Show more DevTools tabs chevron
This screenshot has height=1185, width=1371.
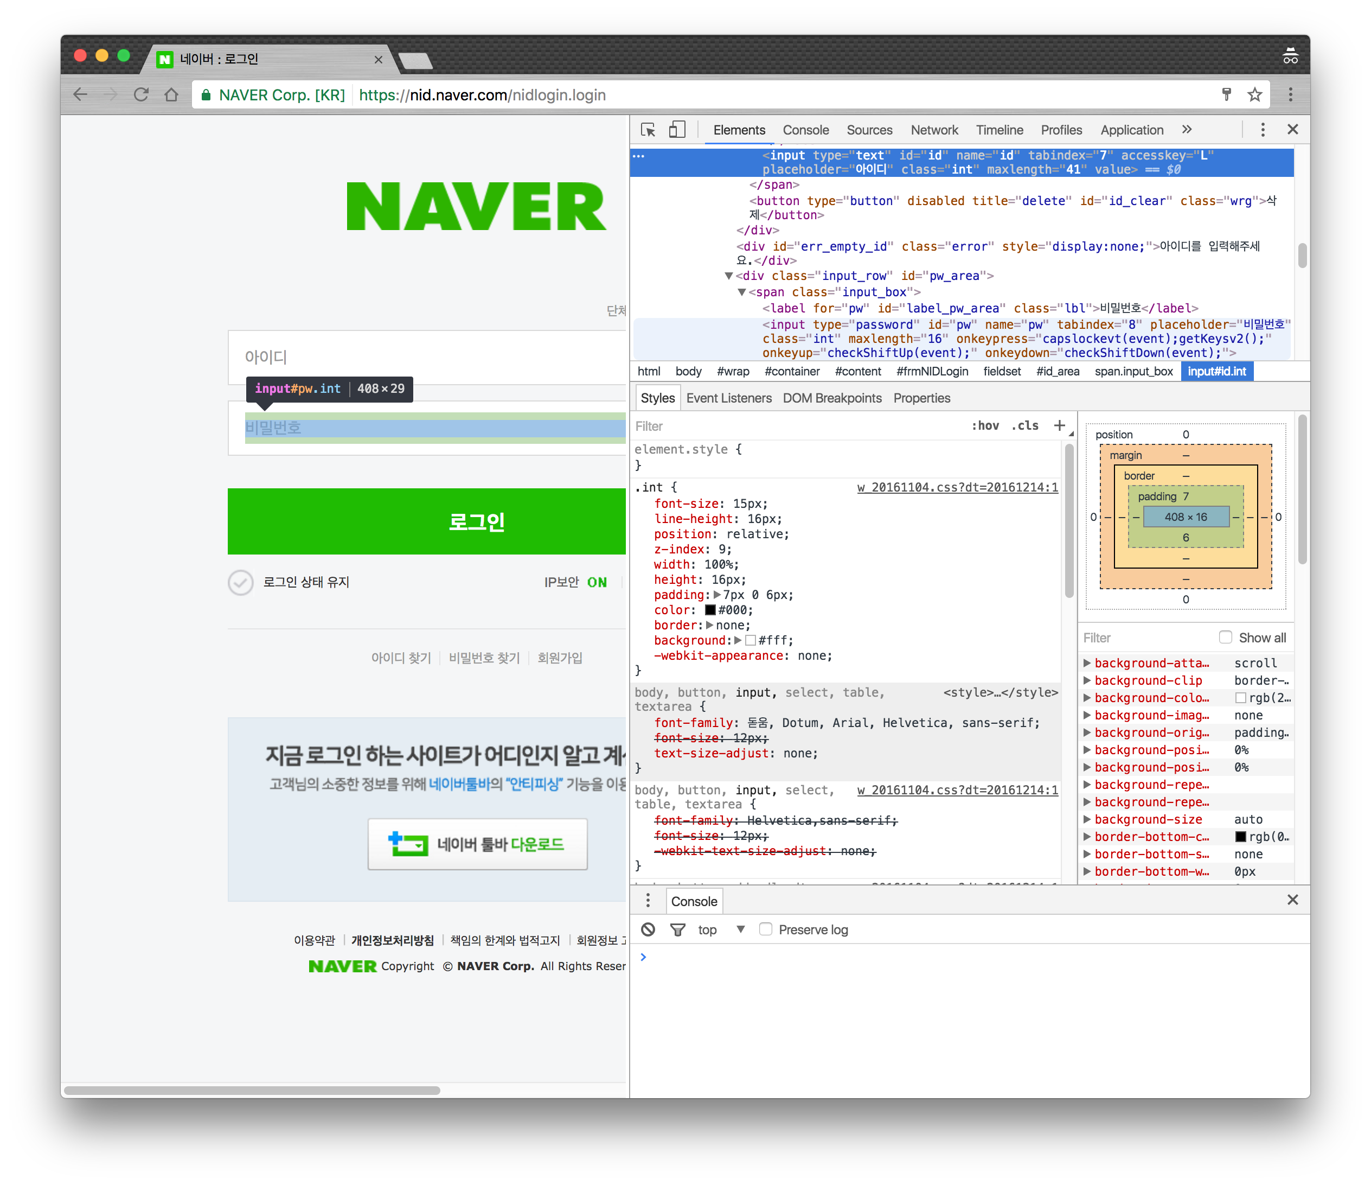[x=1187, y=130]
